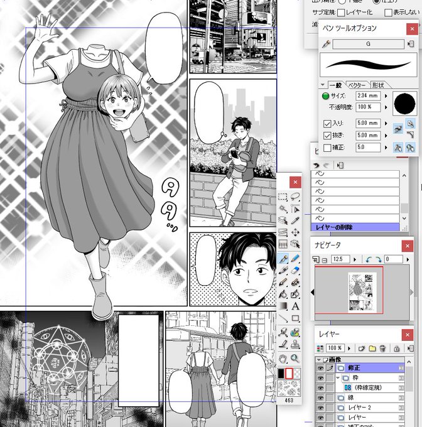
Task: Select the rectangle shape tool
Action: (295, 318)
